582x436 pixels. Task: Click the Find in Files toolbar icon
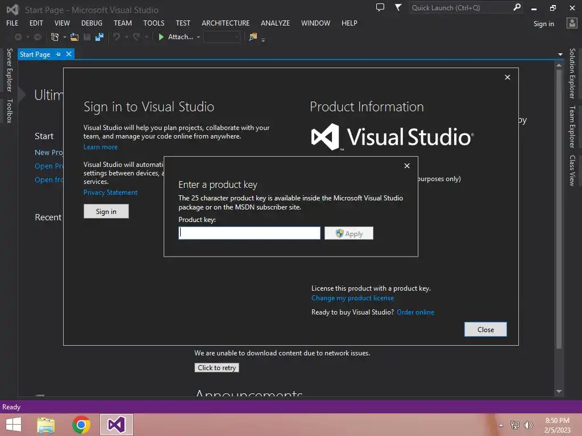tap(253, 37)
